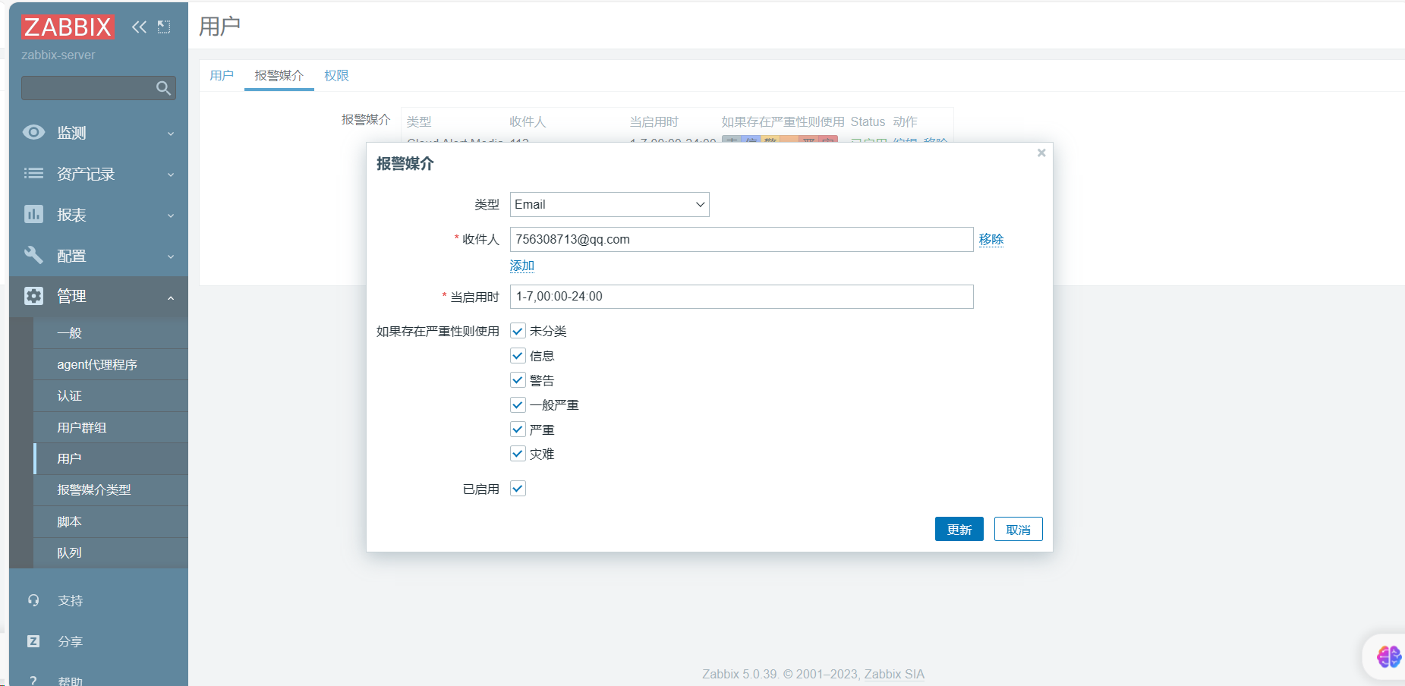
Task: Open 脚本 in the sidebar
Action: 111,521
